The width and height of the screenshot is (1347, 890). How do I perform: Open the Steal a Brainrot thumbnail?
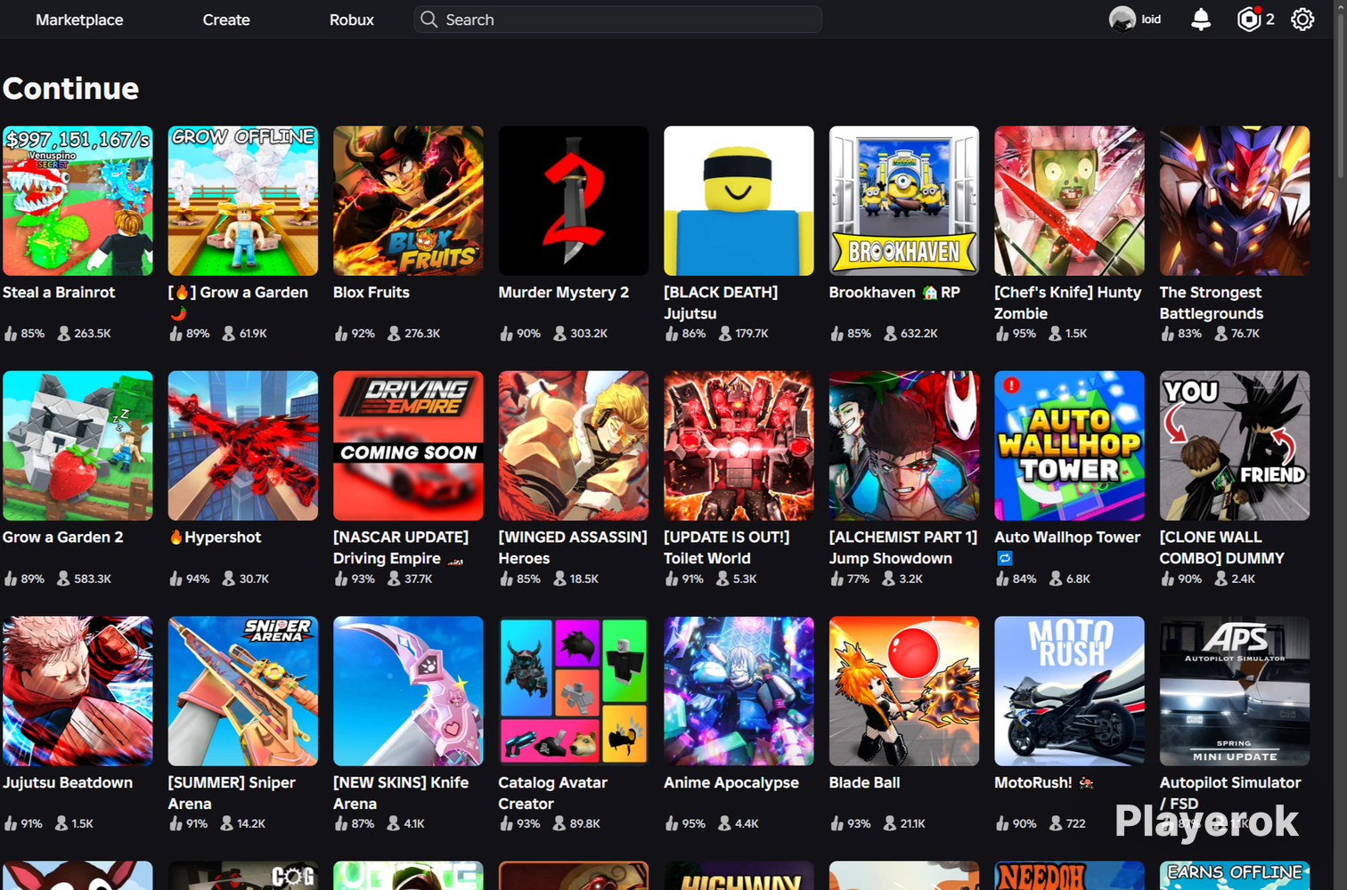point(78,200)
